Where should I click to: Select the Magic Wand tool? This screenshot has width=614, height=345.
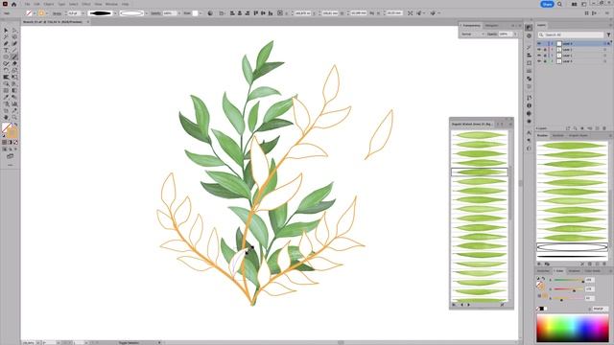pos(6,36)
